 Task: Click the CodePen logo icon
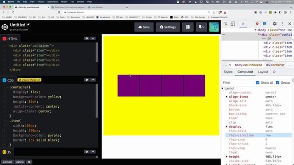(x=5, y=27)
